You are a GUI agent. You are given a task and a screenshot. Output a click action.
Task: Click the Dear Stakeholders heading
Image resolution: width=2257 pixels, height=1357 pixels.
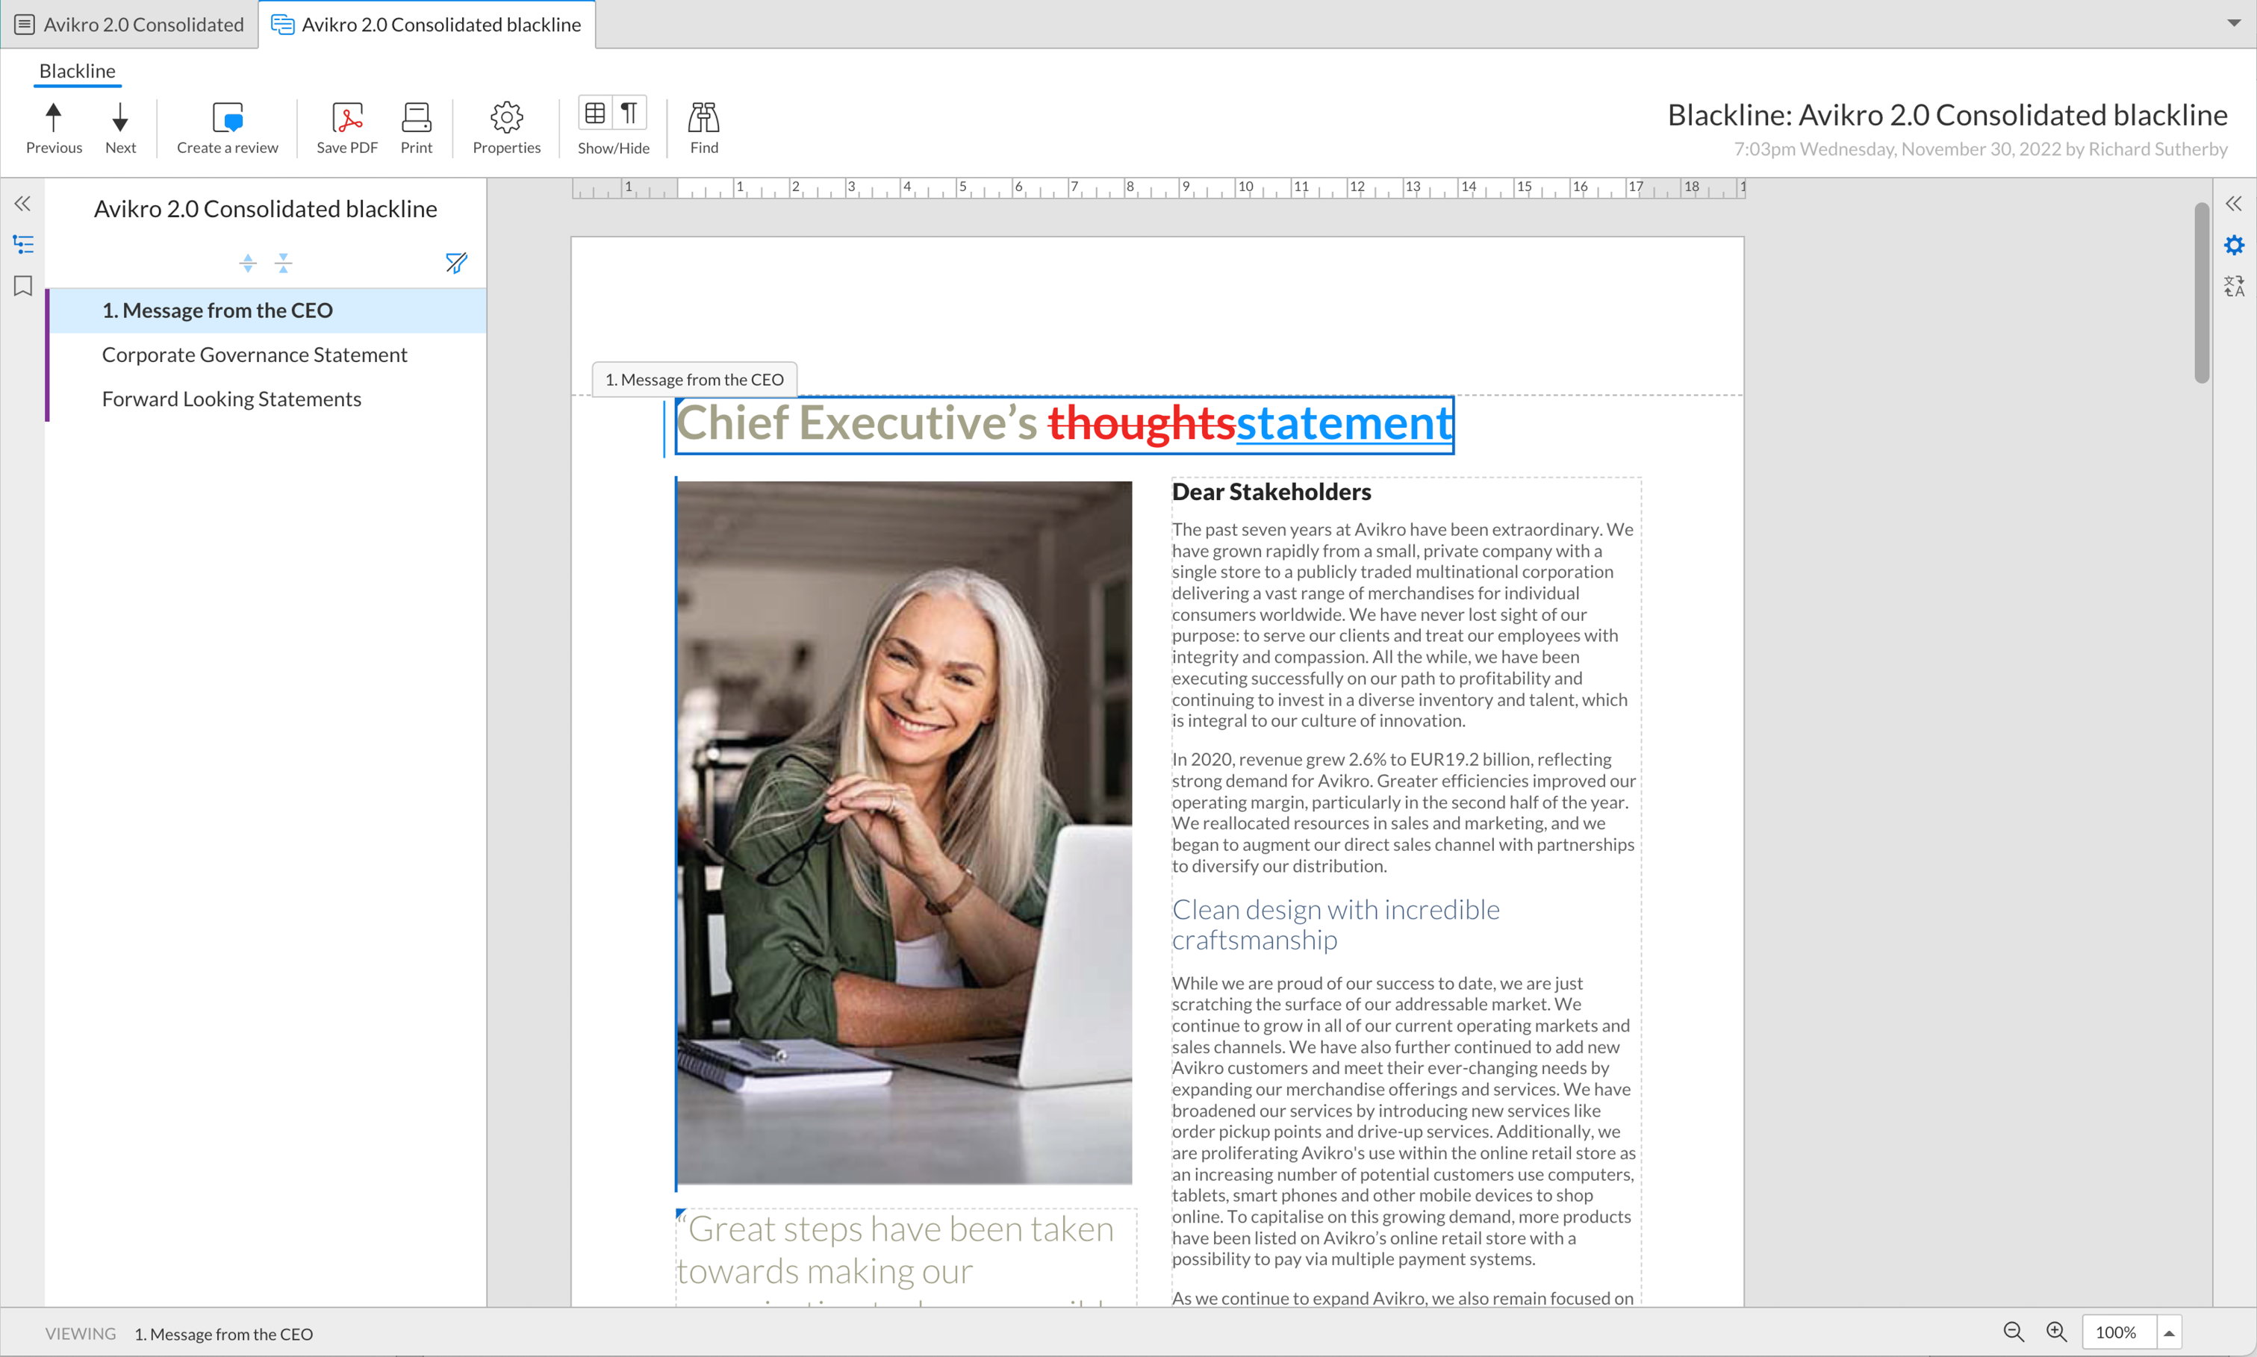(x=1271, y=492)
